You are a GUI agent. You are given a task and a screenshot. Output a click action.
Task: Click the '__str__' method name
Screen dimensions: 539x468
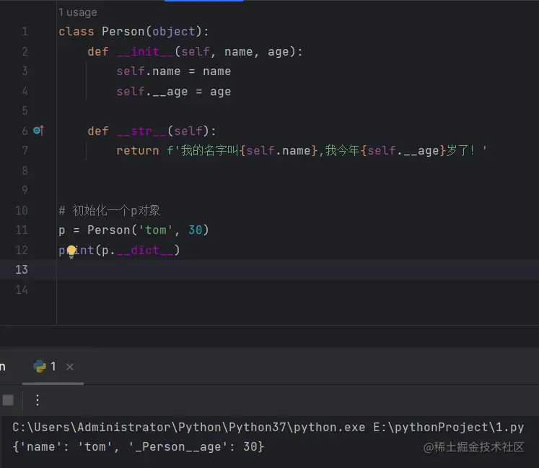tap(141, 131)
